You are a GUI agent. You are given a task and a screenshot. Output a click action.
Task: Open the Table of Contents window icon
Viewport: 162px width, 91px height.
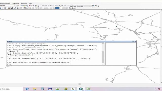coord(22,6)
